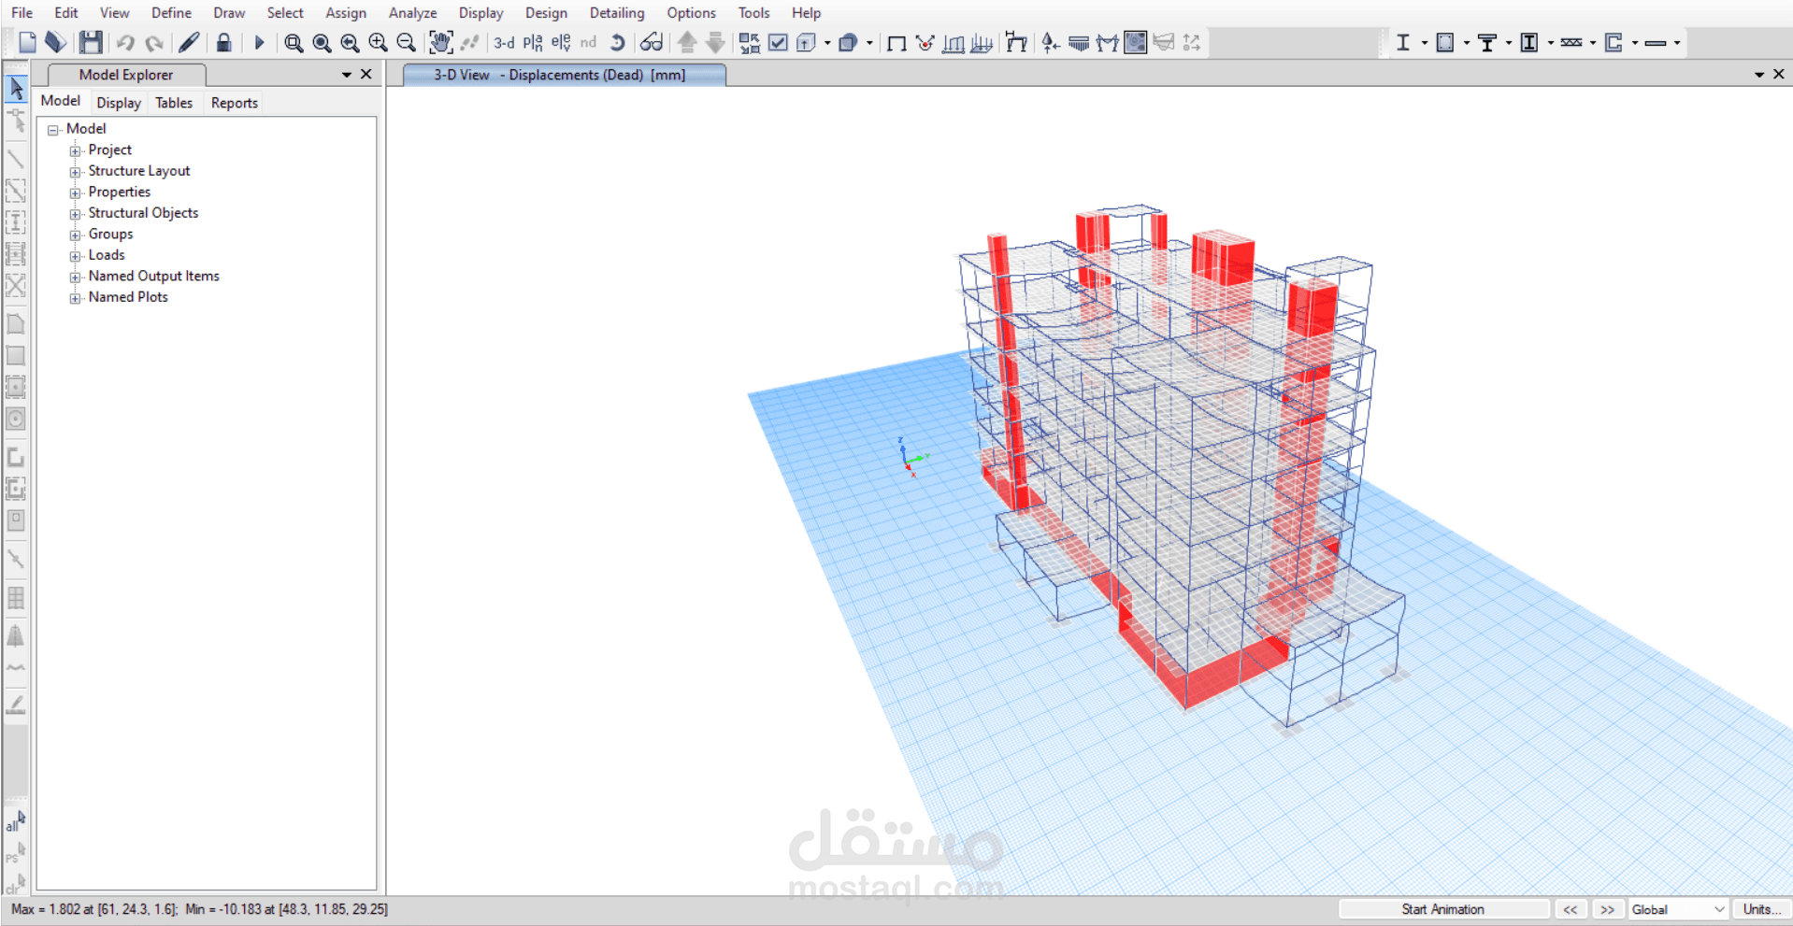
Task: Click the pencil Refresh Window icon
Action: point(189,42)
